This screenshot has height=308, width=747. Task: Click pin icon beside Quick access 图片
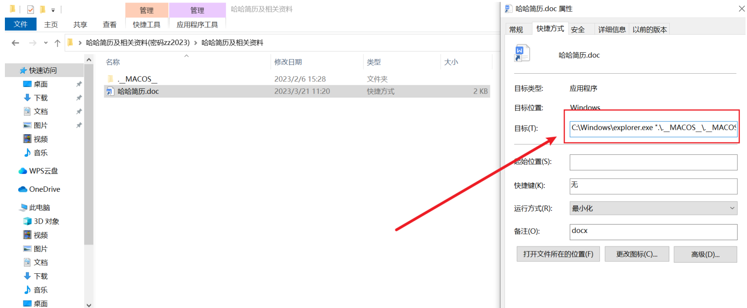pos(79,125)
